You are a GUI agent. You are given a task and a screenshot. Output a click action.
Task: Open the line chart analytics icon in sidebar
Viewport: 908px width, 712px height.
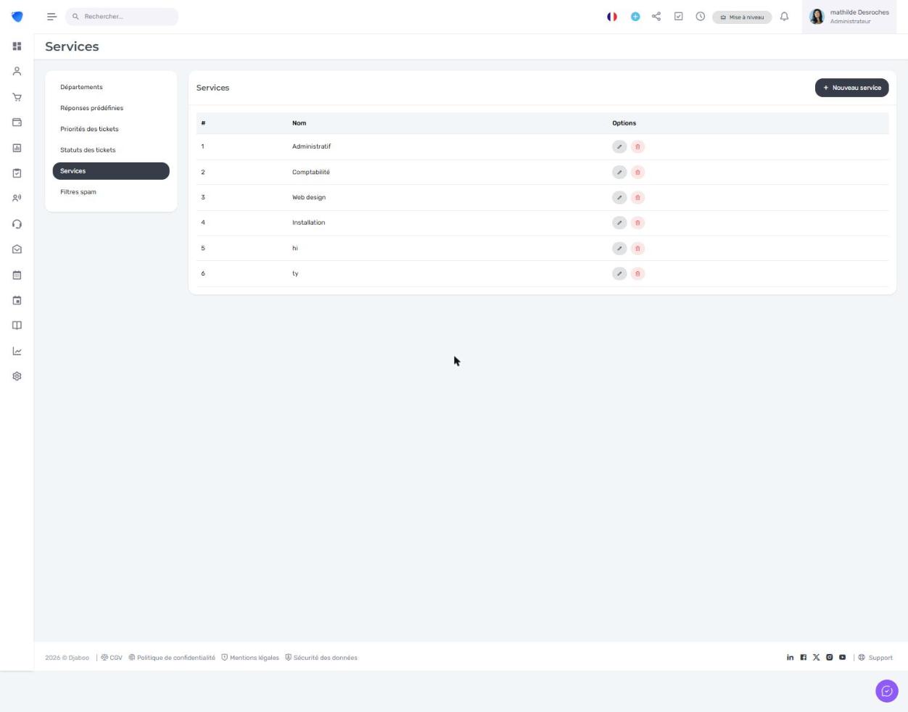coord(17,351)
